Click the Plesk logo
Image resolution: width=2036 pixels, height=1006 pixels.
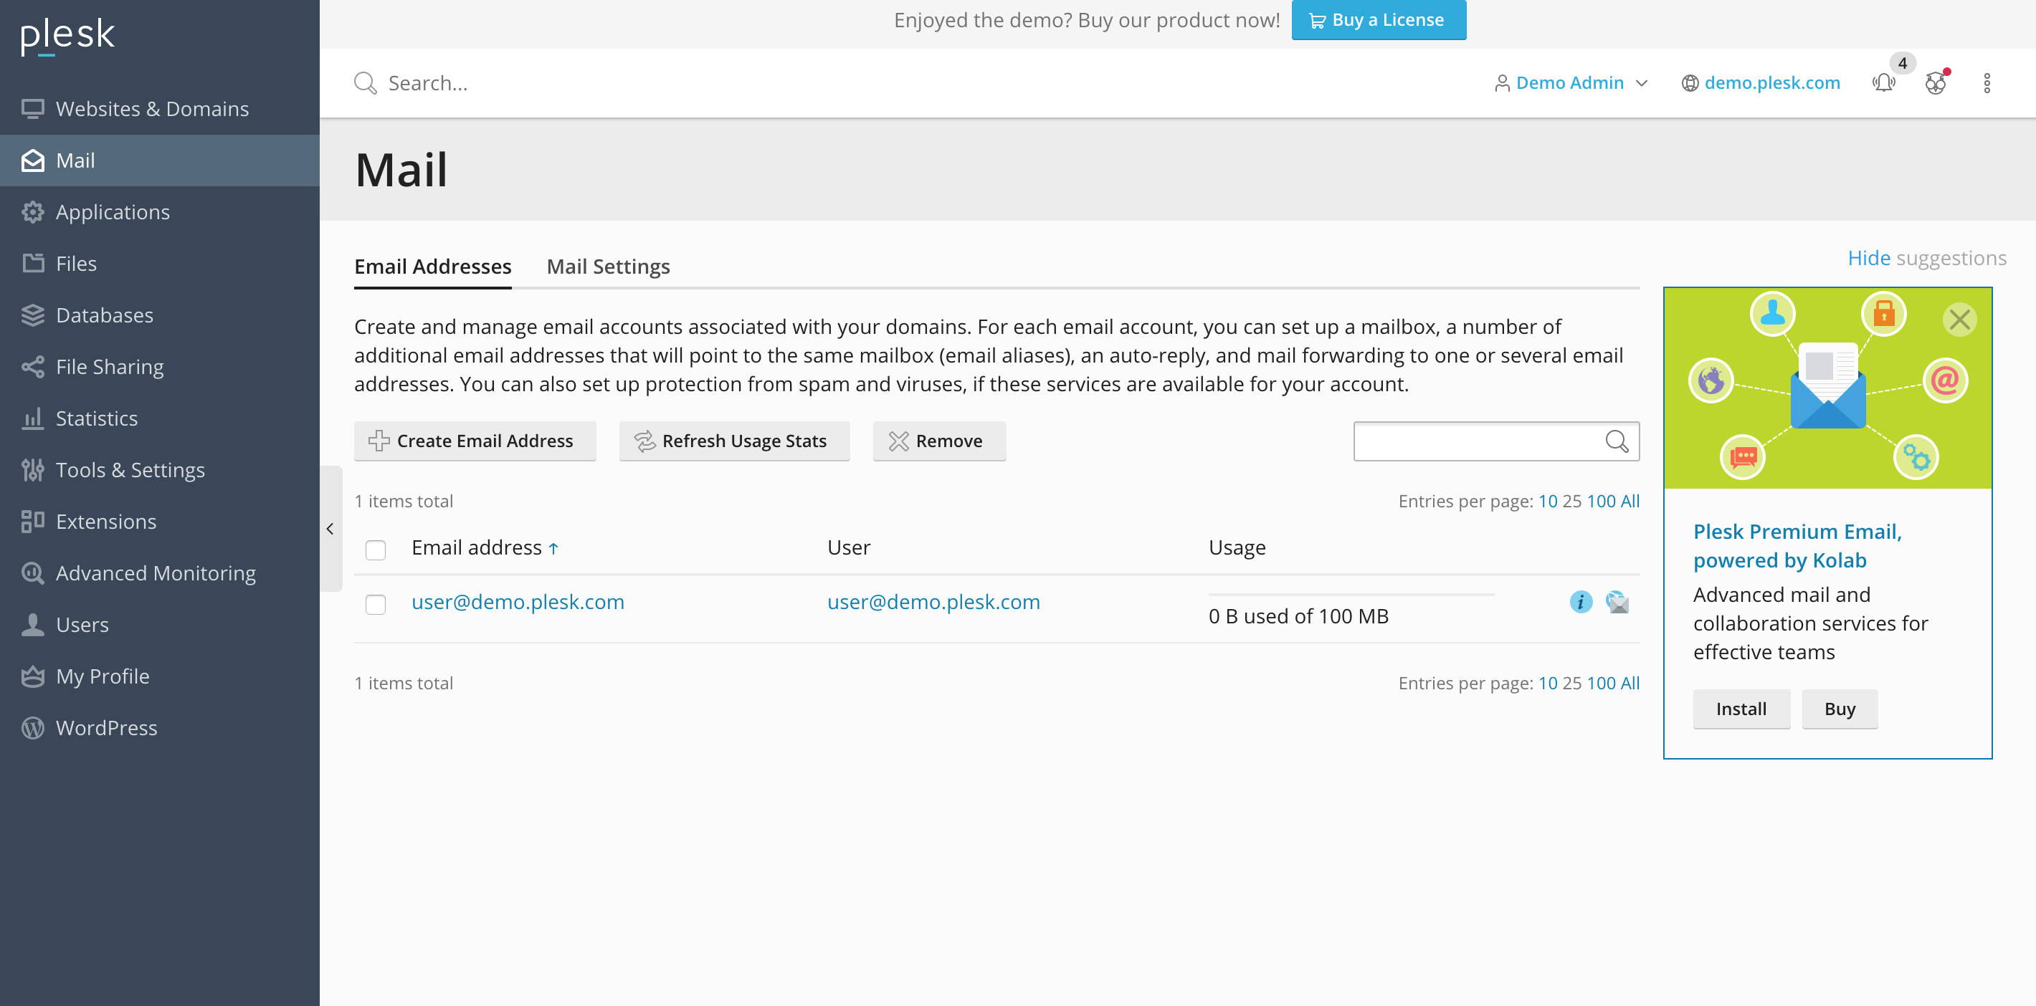pyautogui.click(x=68, y=37)
